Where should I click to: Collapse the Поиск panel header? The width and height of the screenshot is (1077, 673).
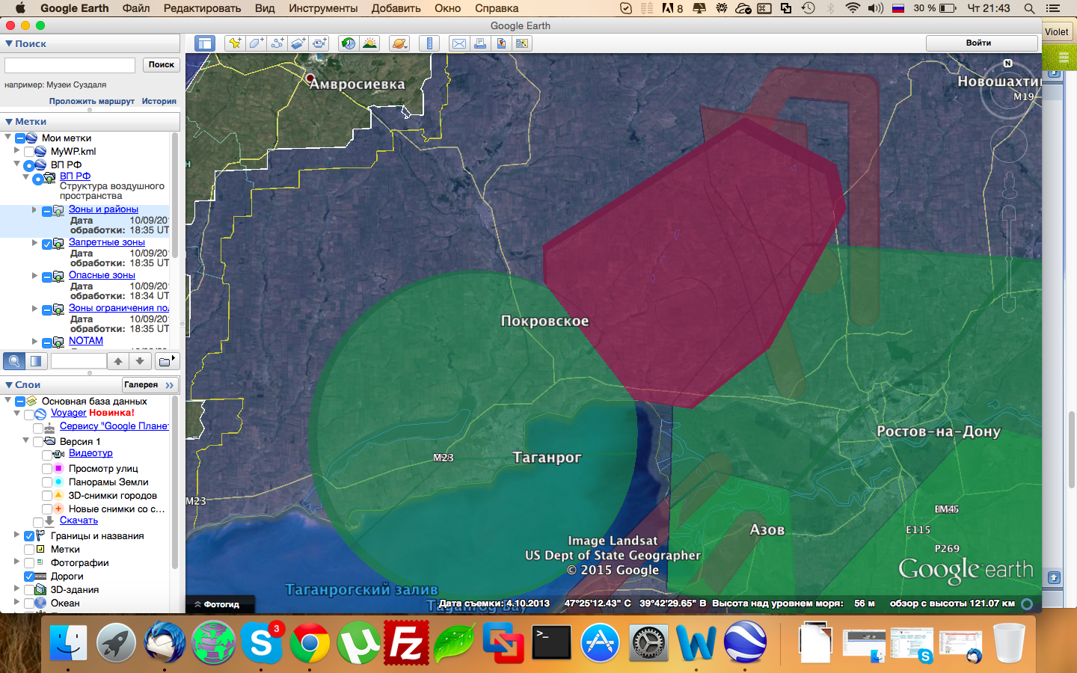coord(25,43)
